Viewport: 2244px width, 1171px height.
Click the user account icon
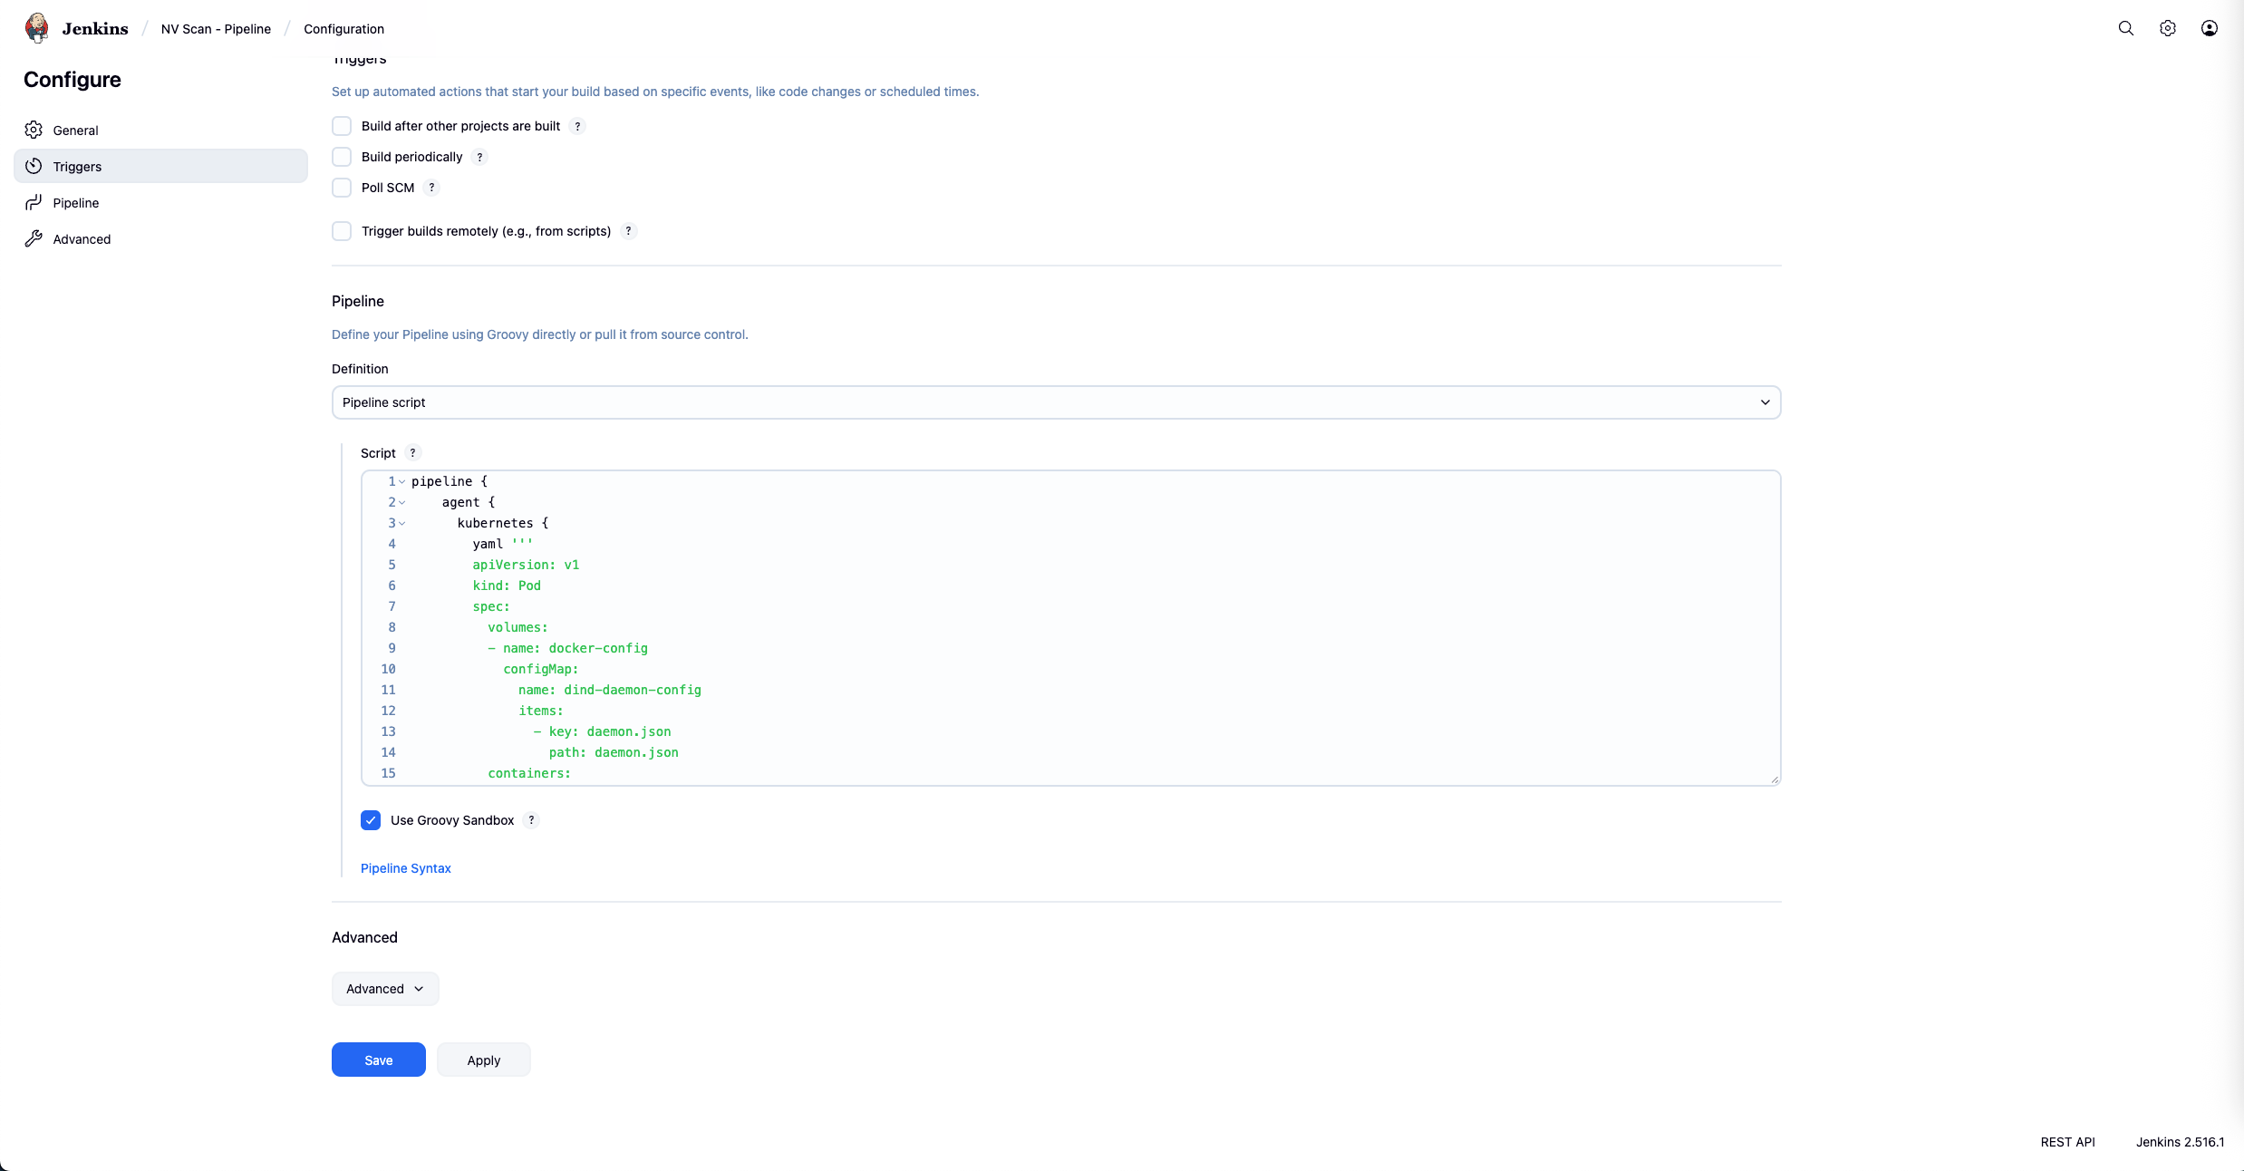tap(2209, 28)
